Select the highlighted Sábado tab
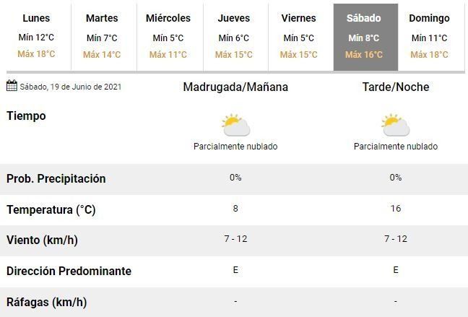Viewport: 468px width, 317px height. coord(364,36)
